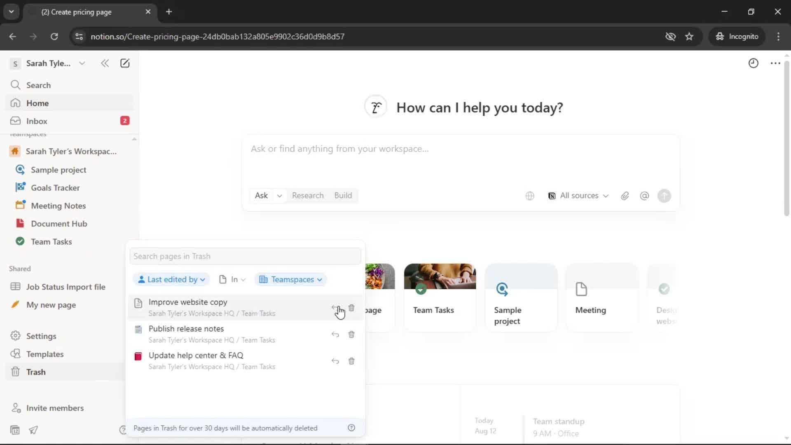Permanently delete Improve website copy
Viewport: 791px width, 445px height.
pyautogui.click(x=351, y=308)
